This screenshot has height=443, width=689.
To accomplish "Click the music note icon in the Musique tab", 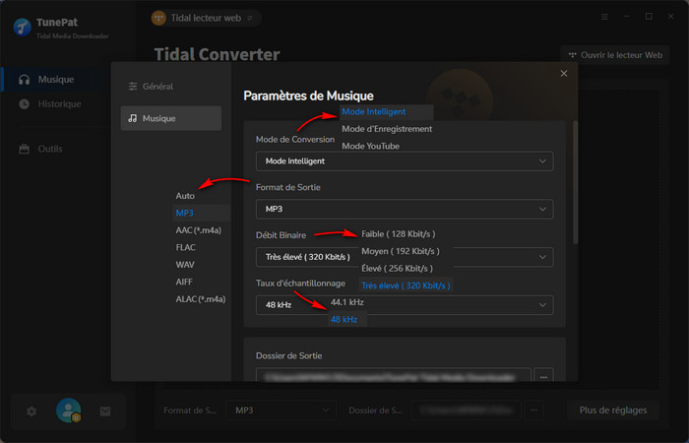I will coord(133,118).
